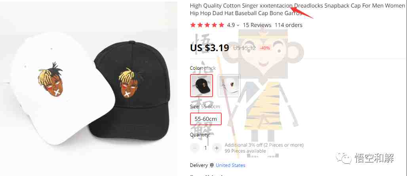This screenshot has height=176, width=407.
Task: Open the United States delivery link
Action: 230,165
